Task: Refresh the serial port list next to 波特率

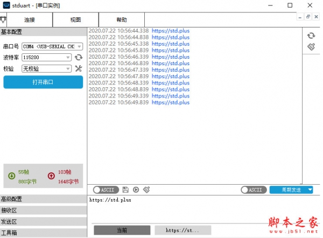Action: coord(79,57)
